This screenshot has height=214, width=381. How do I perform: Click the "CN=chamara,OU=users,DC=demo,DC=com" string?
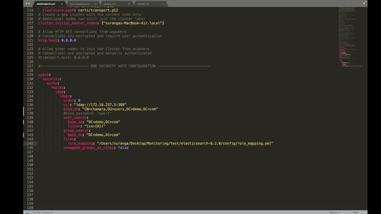point(120,109)
